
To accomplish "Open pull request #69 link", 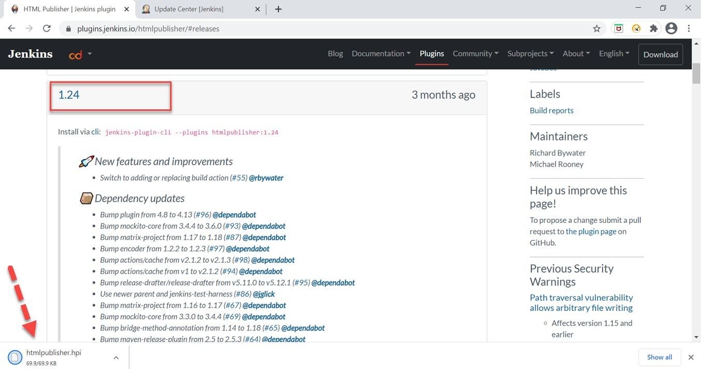I will coord(232,317).
